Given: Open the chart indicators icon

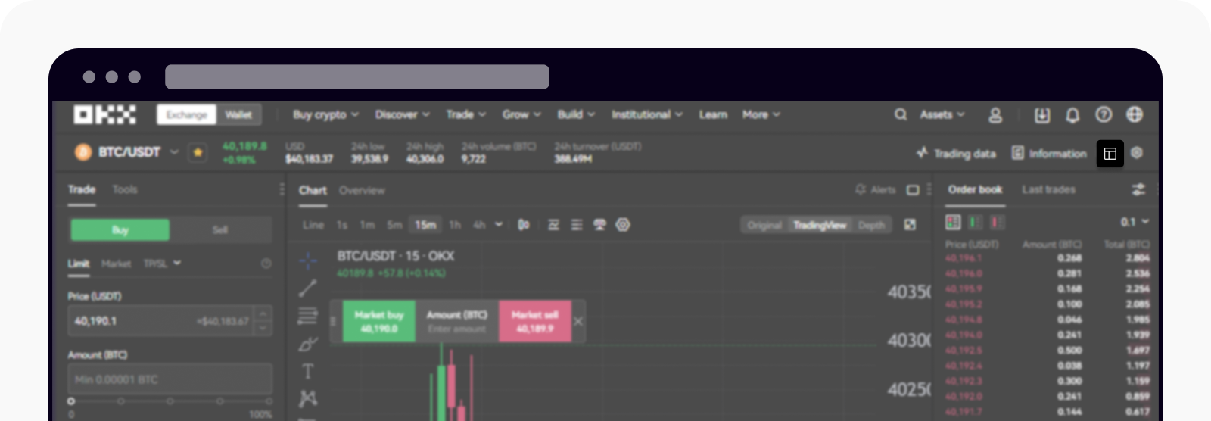Looking at the screenshot, I should pyautogui.click(x=553, y=225).
